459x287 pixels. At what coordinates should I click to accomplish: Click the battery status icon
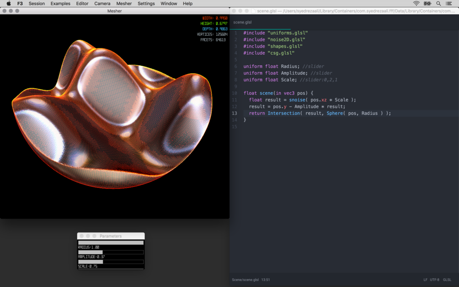tap(428, 3)
